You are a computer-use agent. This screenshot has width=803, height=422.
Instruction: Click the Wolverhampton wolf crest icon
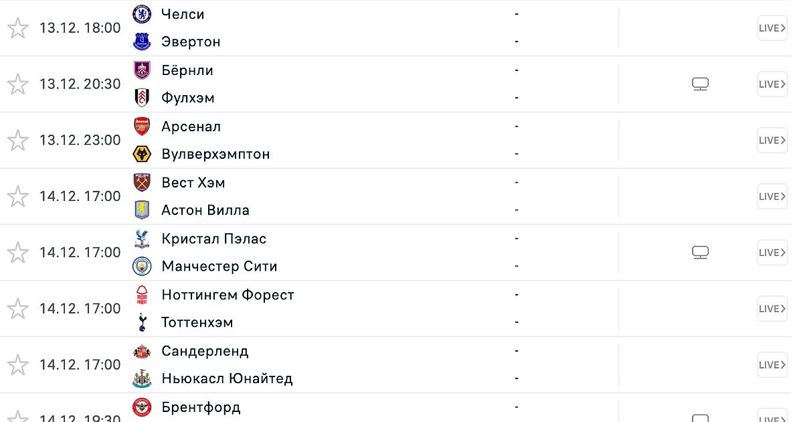(x=142, y=154)
